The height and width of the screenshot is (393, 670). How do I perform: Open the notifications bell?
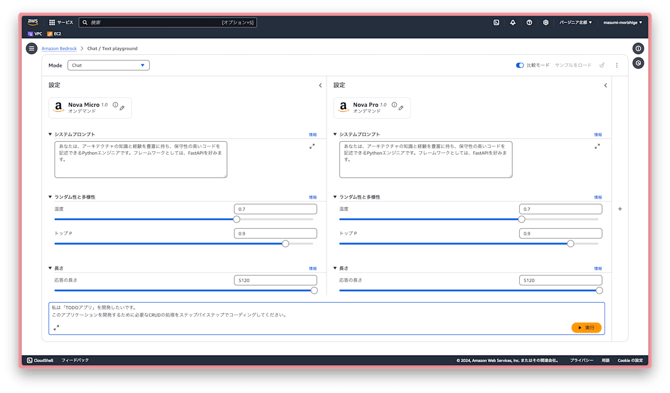tap(513, 22)
